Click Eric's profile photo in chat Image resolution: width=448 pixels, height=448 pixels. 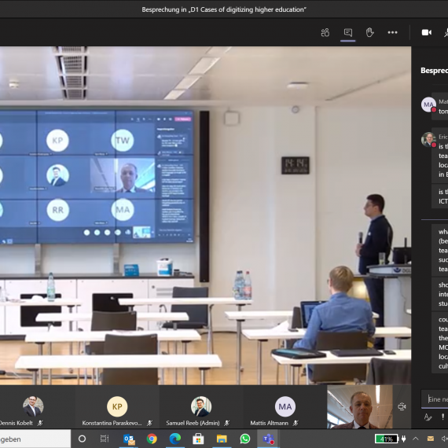[428, 139]
